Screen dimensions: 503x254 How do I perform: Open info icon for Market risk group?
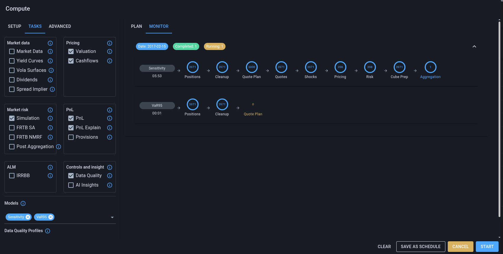click(50, 110)
